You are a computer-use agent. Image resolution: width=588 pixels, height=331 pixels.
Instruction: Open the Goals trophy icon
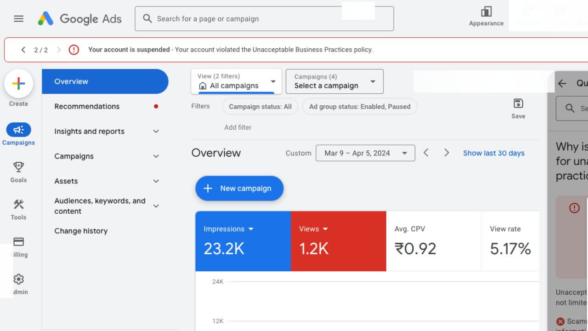click(x=18, y=167)
